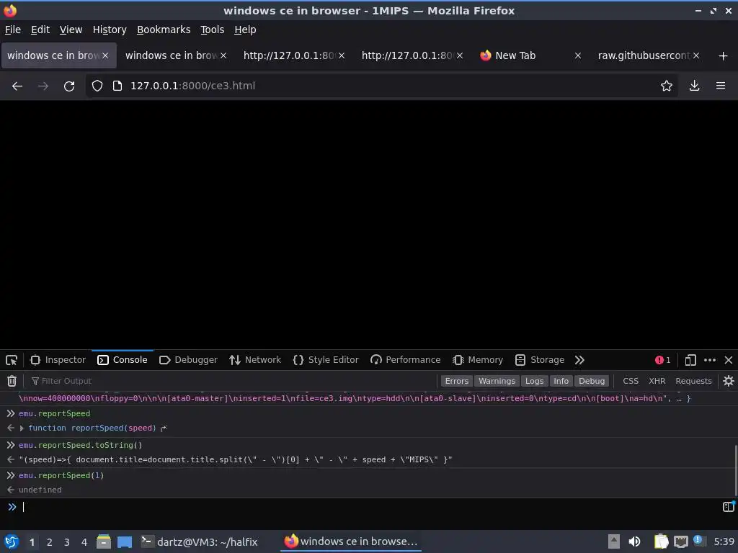Select the Console panel tab

(x=123, y=360)
